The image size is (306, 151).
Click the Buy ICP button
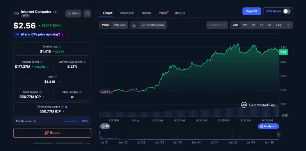pos(252,11)
